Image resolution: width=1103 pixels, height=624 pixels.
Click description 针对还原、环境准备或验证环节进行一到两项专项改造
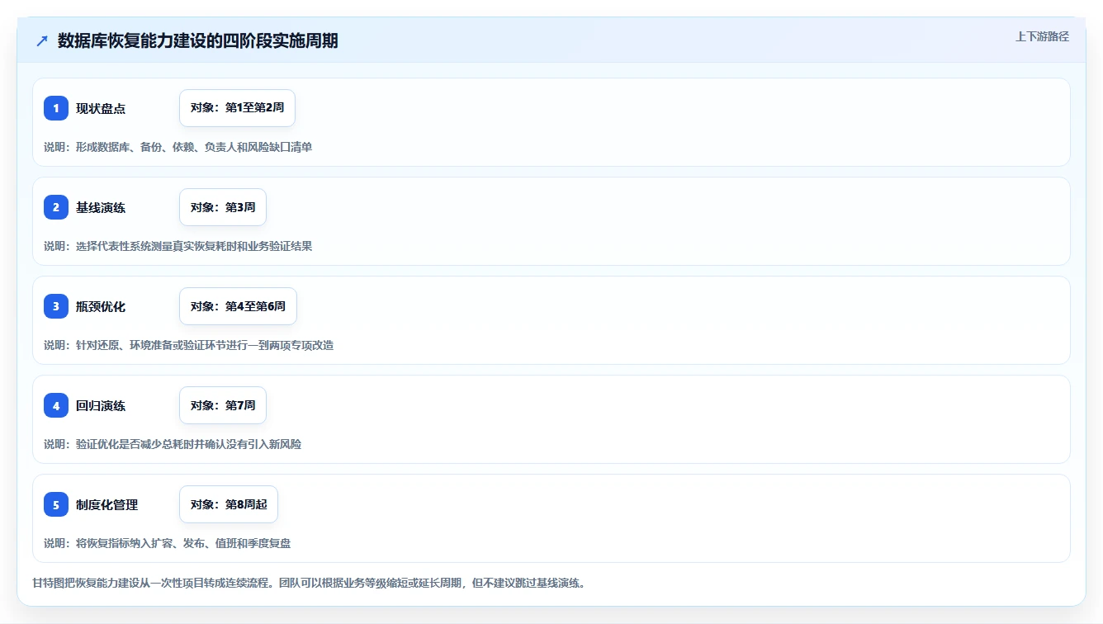205,345
